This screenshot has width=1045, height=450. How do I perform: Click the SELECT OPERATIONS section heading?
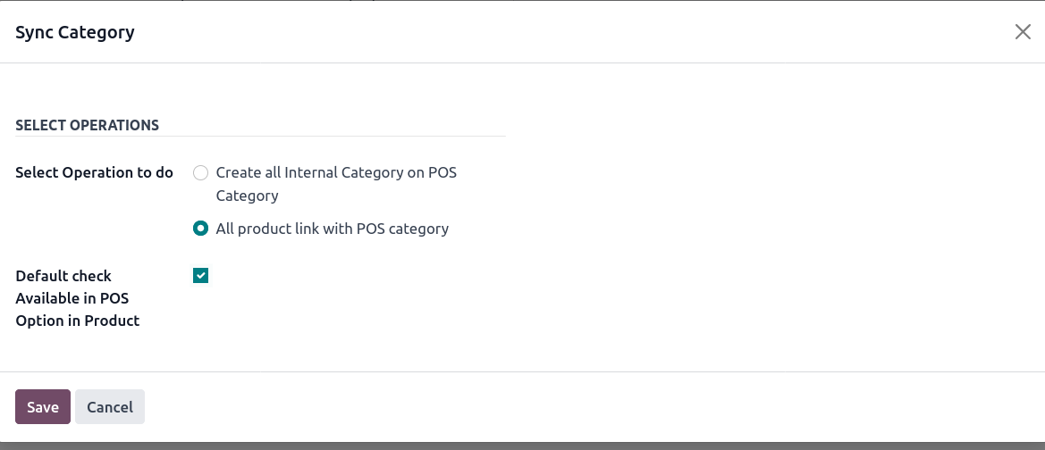click(x=87, y=125)
